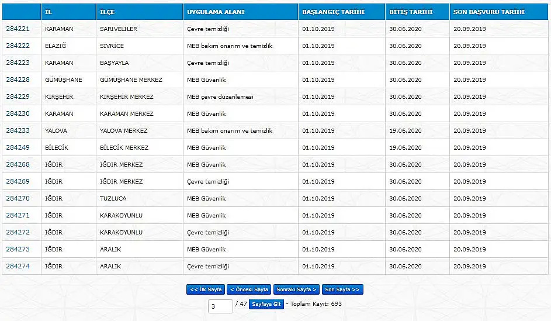Jump to last page with Son Sayfa
This screenshot has width=551, height=321.
pos(342,289)
